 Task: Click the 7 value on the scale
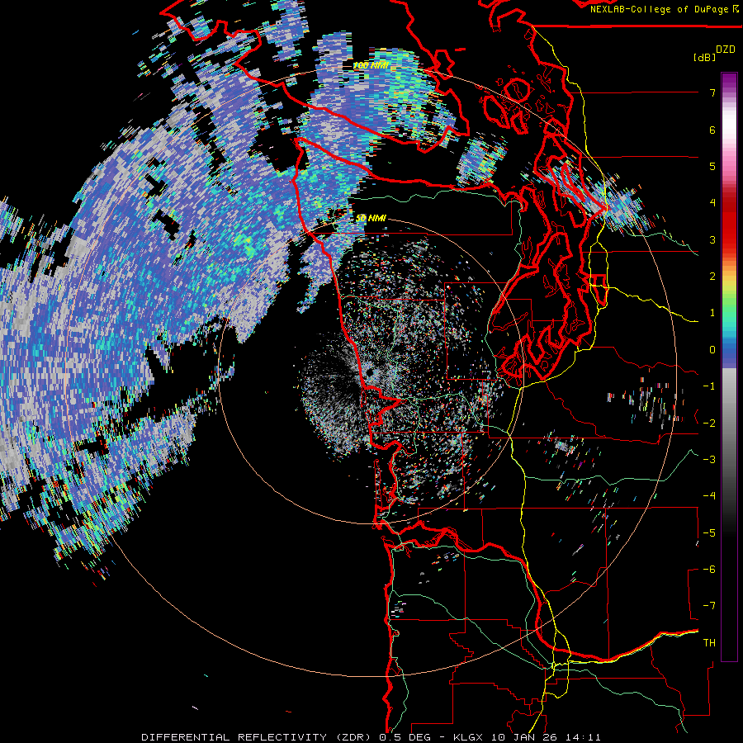(712, 92)
